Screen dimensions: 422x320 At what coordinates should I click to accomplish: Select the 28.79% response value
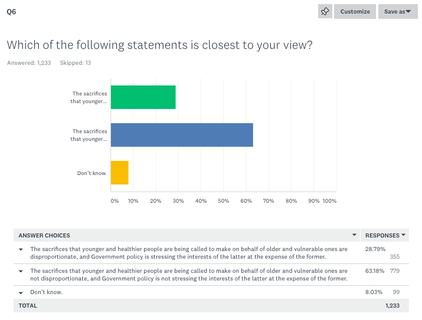375,249
